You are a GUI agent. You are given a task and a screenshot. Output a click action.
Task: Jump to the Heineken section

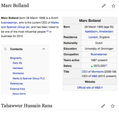coord(18,68)
